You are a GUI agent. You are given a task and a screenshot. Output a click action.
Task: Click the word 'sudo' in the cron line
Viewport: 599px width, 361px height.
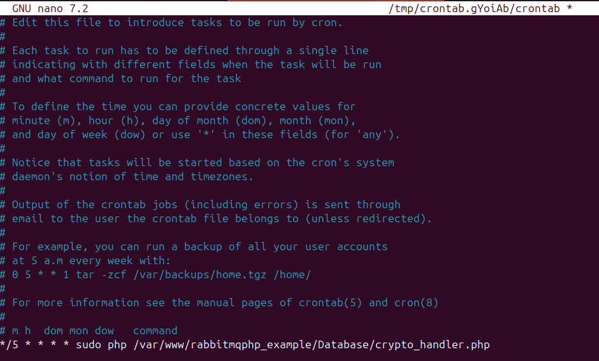click(x=89, y=345)
